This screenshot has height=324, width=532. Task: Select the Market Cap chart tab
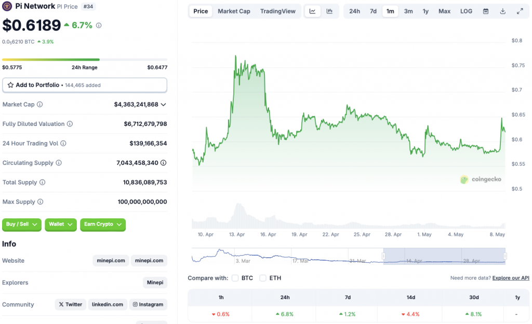click(234, 11)
